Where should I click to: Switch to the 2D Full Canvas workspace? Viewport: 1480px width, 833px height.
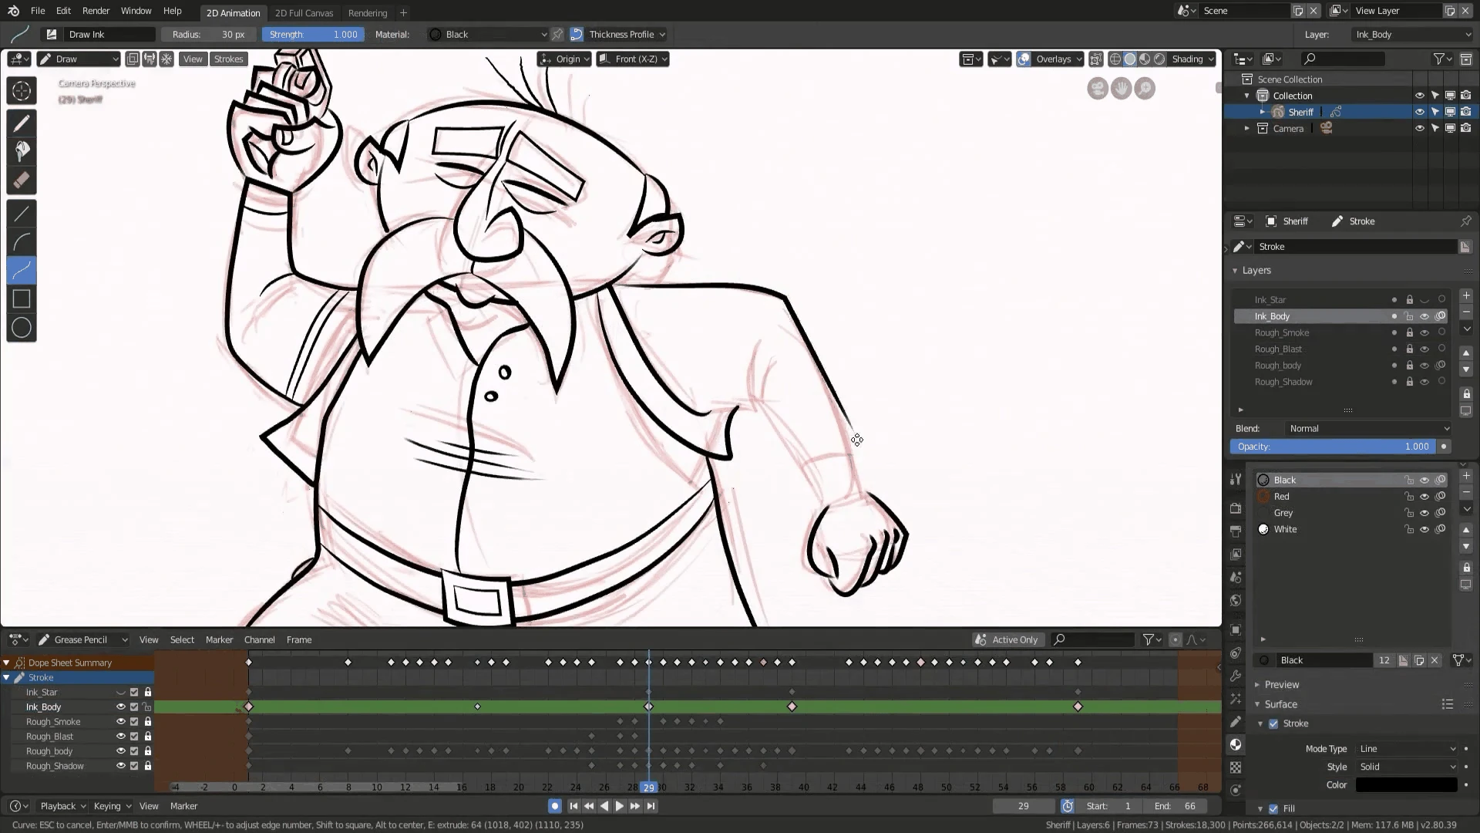pos(304,13)
